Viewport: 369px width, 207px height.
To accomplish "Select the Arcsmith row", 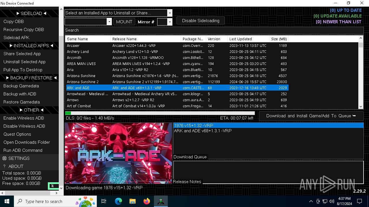I will pos(177,57).
